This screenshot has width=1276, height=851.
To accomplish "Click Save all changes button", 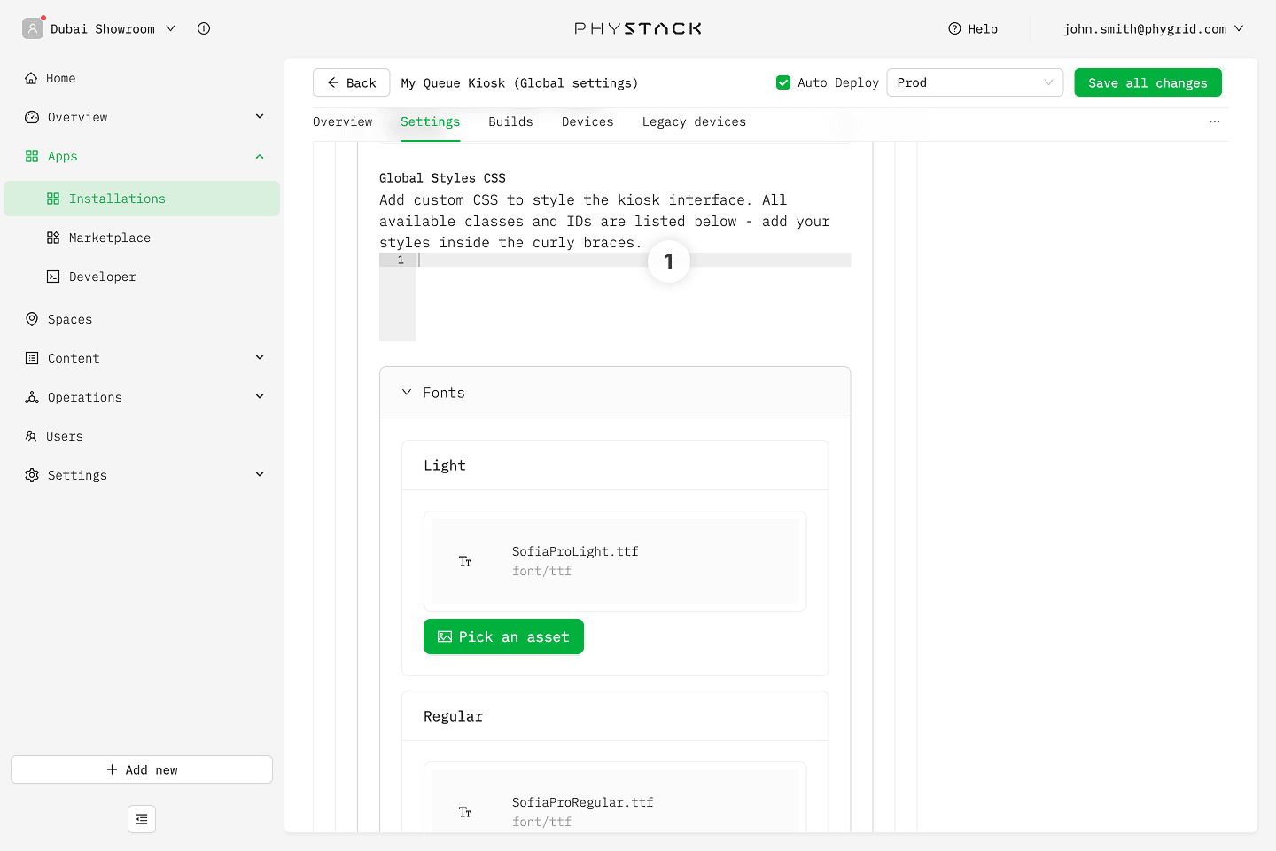I will (1148, 82).
